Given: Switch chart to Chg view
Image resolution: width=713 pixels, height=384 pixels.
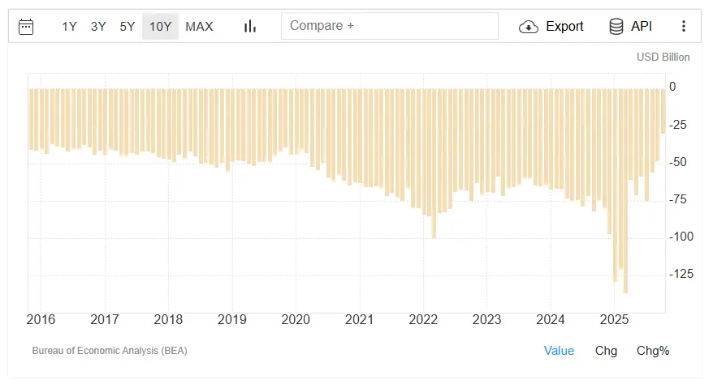Looking at the screenshot, I should coord(606,351).
